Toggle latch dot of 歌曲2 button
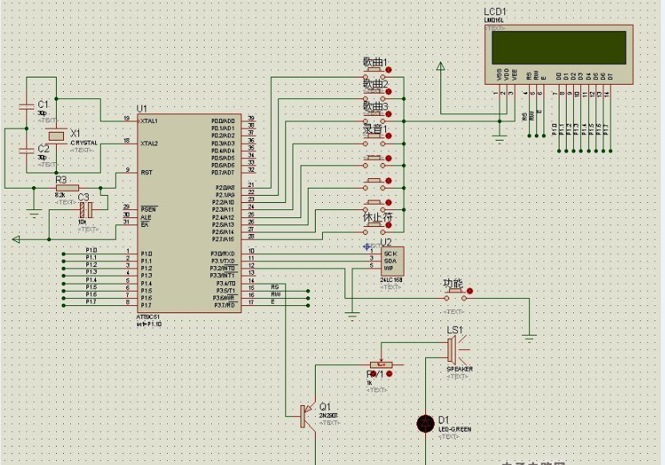 (x=388, y=92)
